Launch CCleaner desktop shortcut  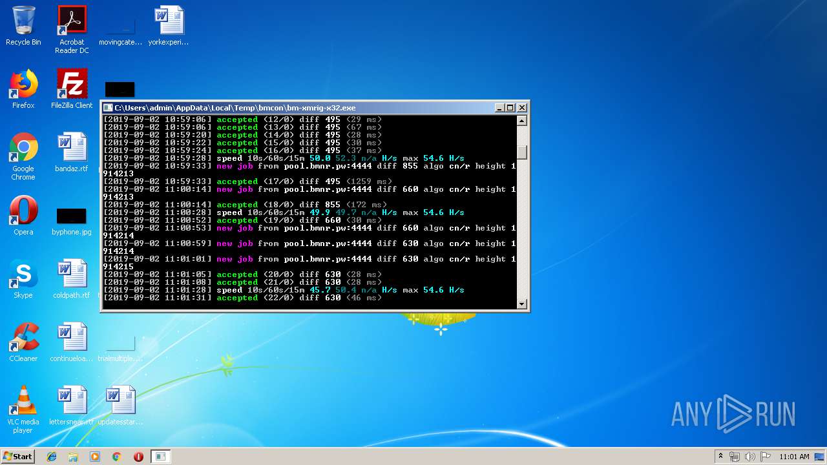click(x=23, y=342)
